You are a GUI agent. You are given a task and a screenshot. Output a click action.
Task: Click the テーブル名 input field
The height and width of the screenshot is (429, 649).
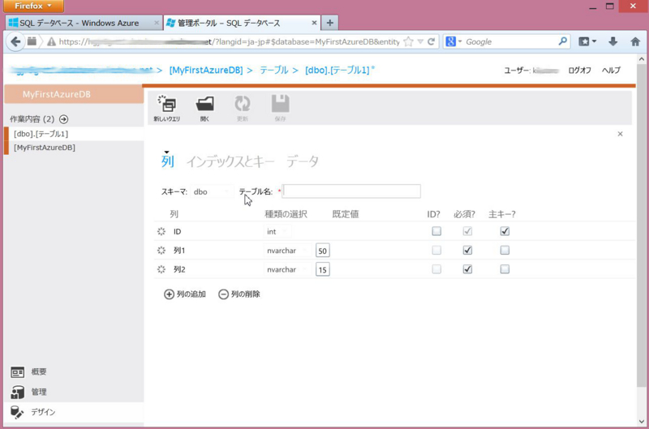point(351,191)
